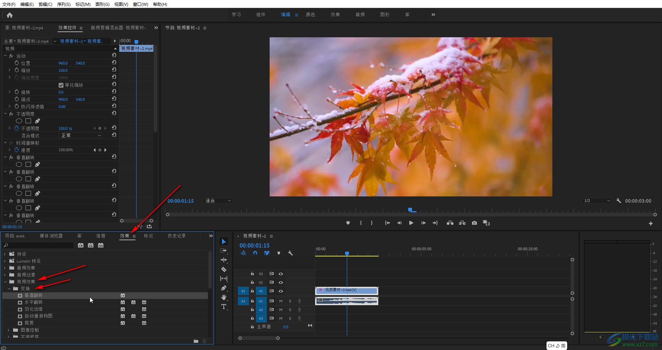Open the History panel tab
The width and height of the screenshot is (662, 350).
pos(177,236)
